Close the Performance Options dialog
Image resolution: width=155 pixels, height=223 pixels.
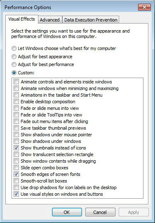(x=144, y=7)
